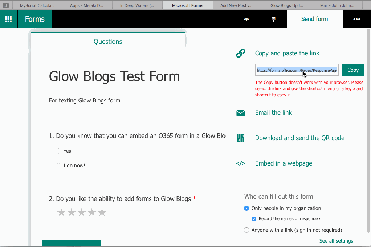The image size is (371, 247).
Task: Click question 2 about adding forms
Action: (x=122, y=198)
